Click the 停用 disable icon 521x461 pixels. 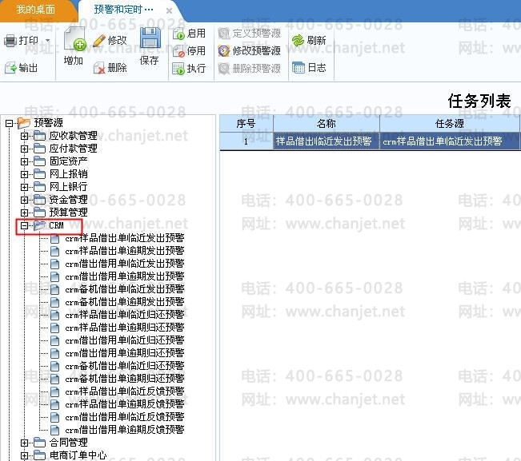(x=178, y=51)
